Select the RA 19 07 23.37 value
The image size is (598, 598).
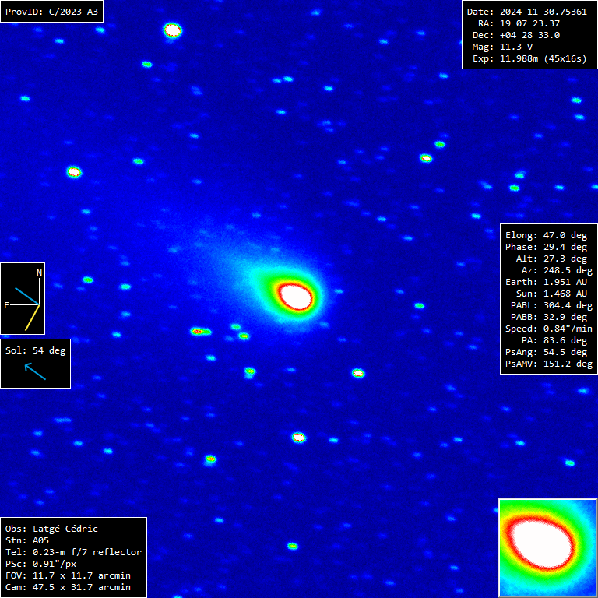(x=518, y=23)
